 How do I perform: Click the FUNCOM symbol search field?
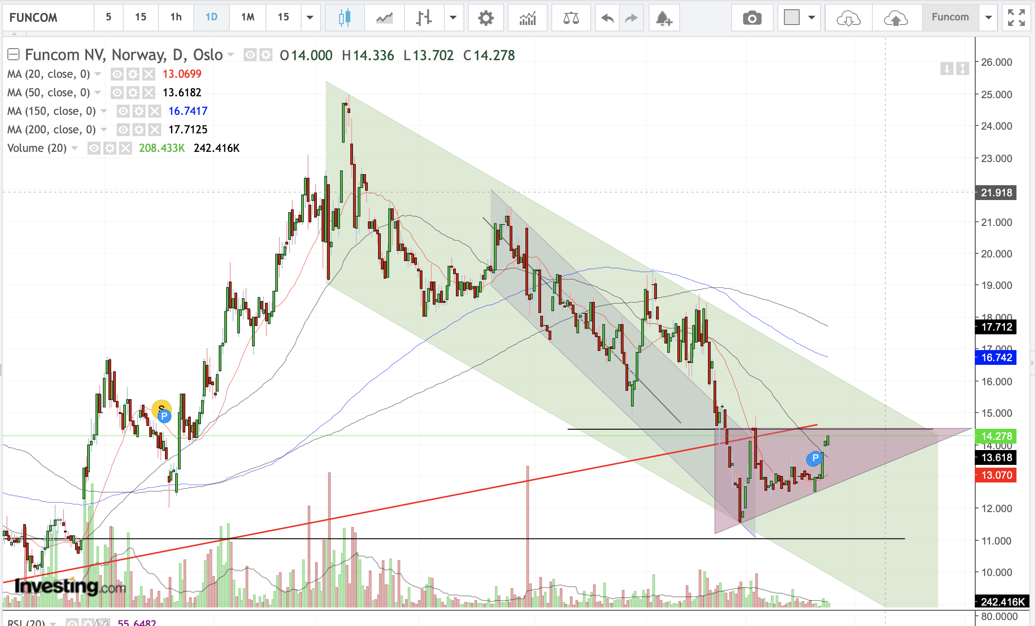(x=48, y=18)
